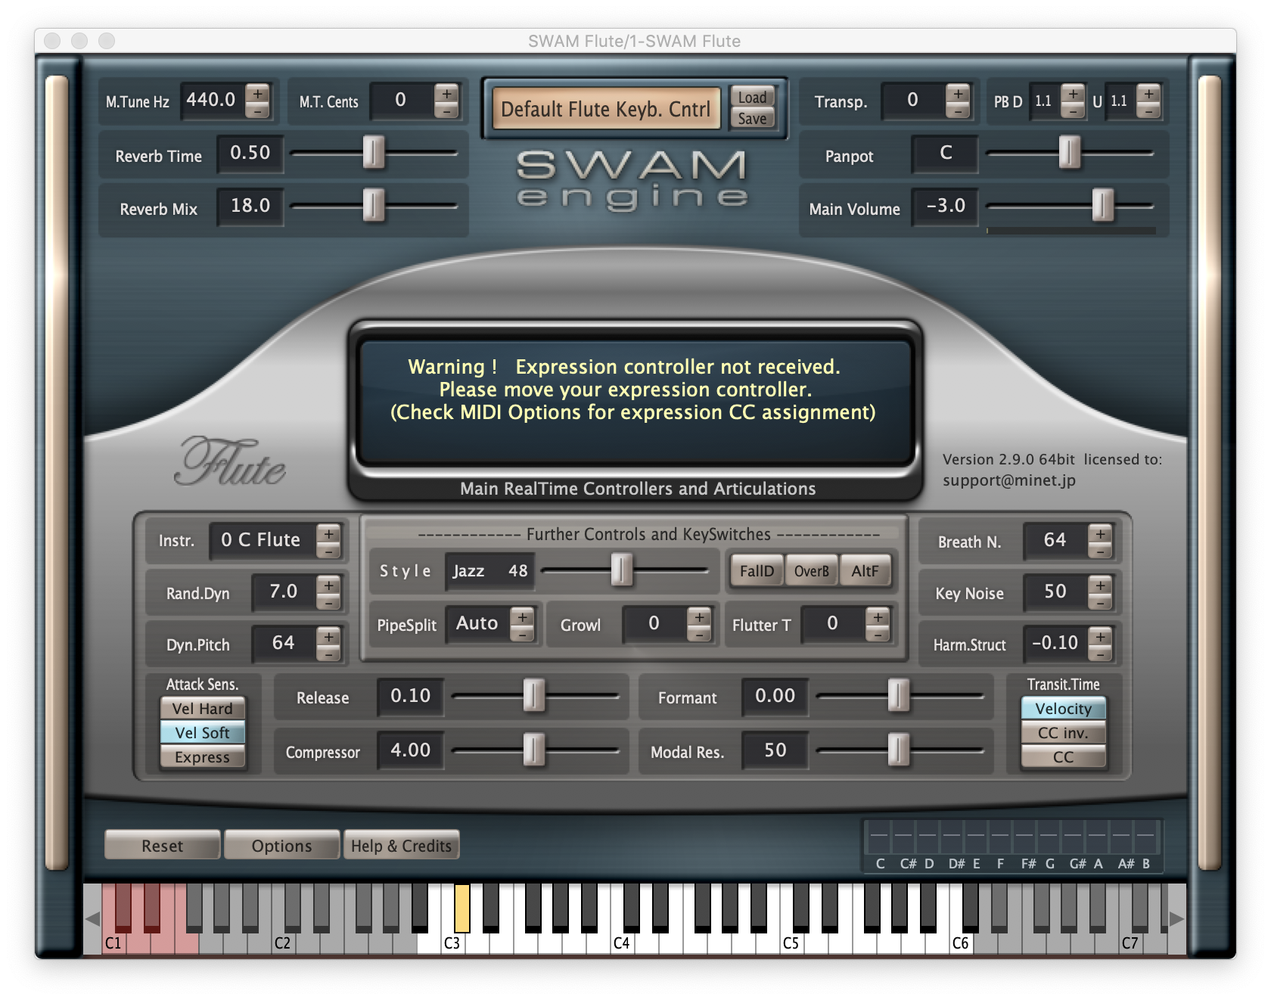Increase M.Tune Hz with the plus button
Viewport: 1271px width, 1000px height.
click(x=257, y=94)
